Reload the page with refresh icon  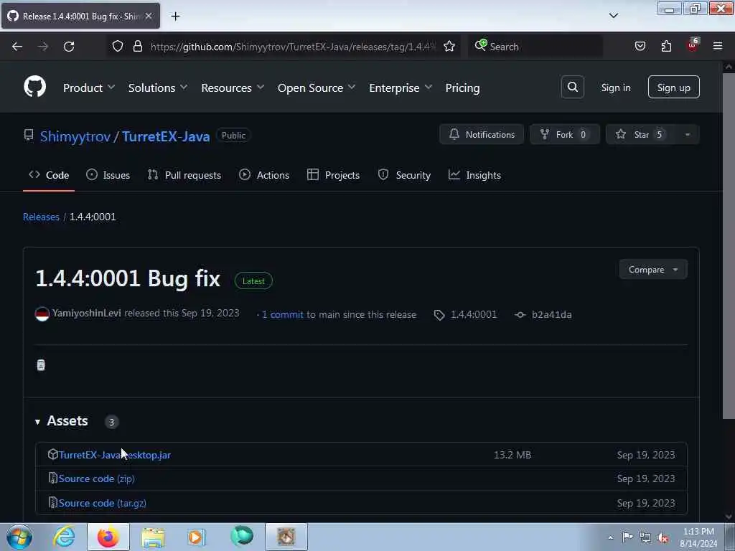pyautogui.click(x=69, y=47)
